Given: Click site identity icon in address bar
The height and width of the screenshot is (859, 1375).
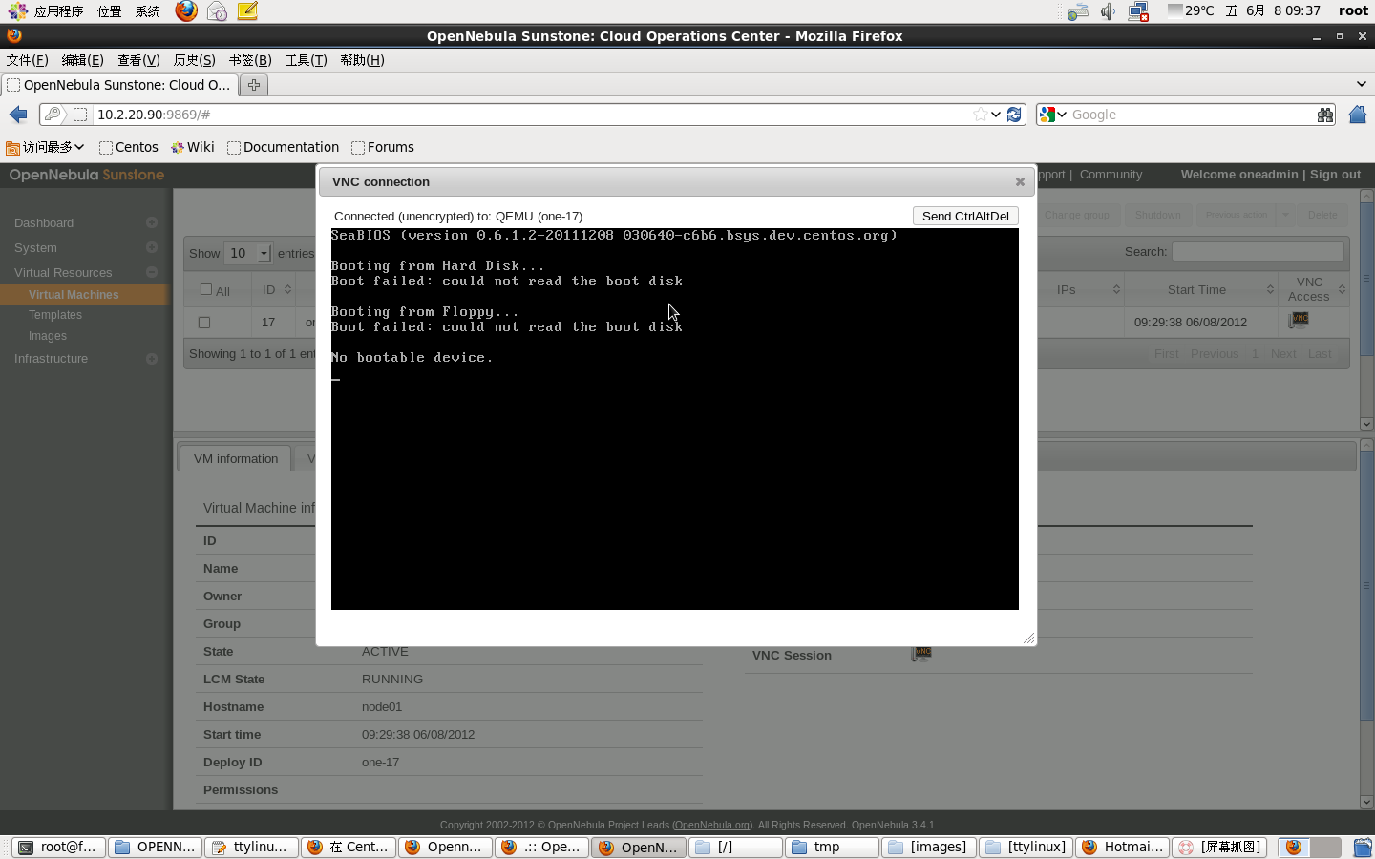Looking at the screenshot, I should 53,115.
